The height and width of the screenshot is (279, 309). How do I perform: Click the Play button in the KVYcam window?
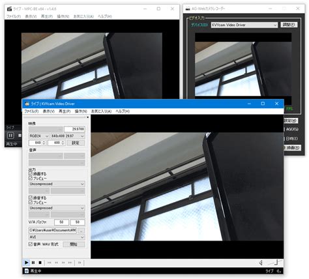click(26, 263)
